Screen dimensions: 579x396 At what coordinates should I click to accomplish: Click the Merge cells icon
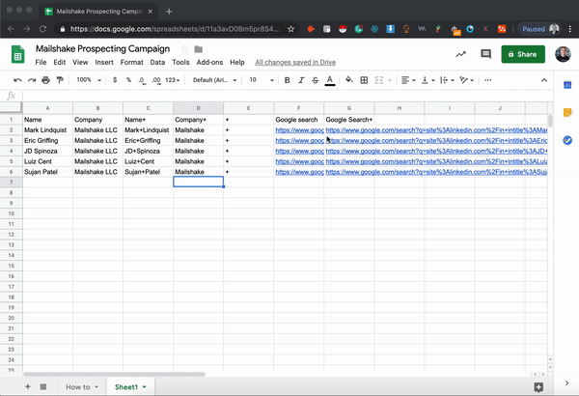pyautogui.click(x=379, y=80)
